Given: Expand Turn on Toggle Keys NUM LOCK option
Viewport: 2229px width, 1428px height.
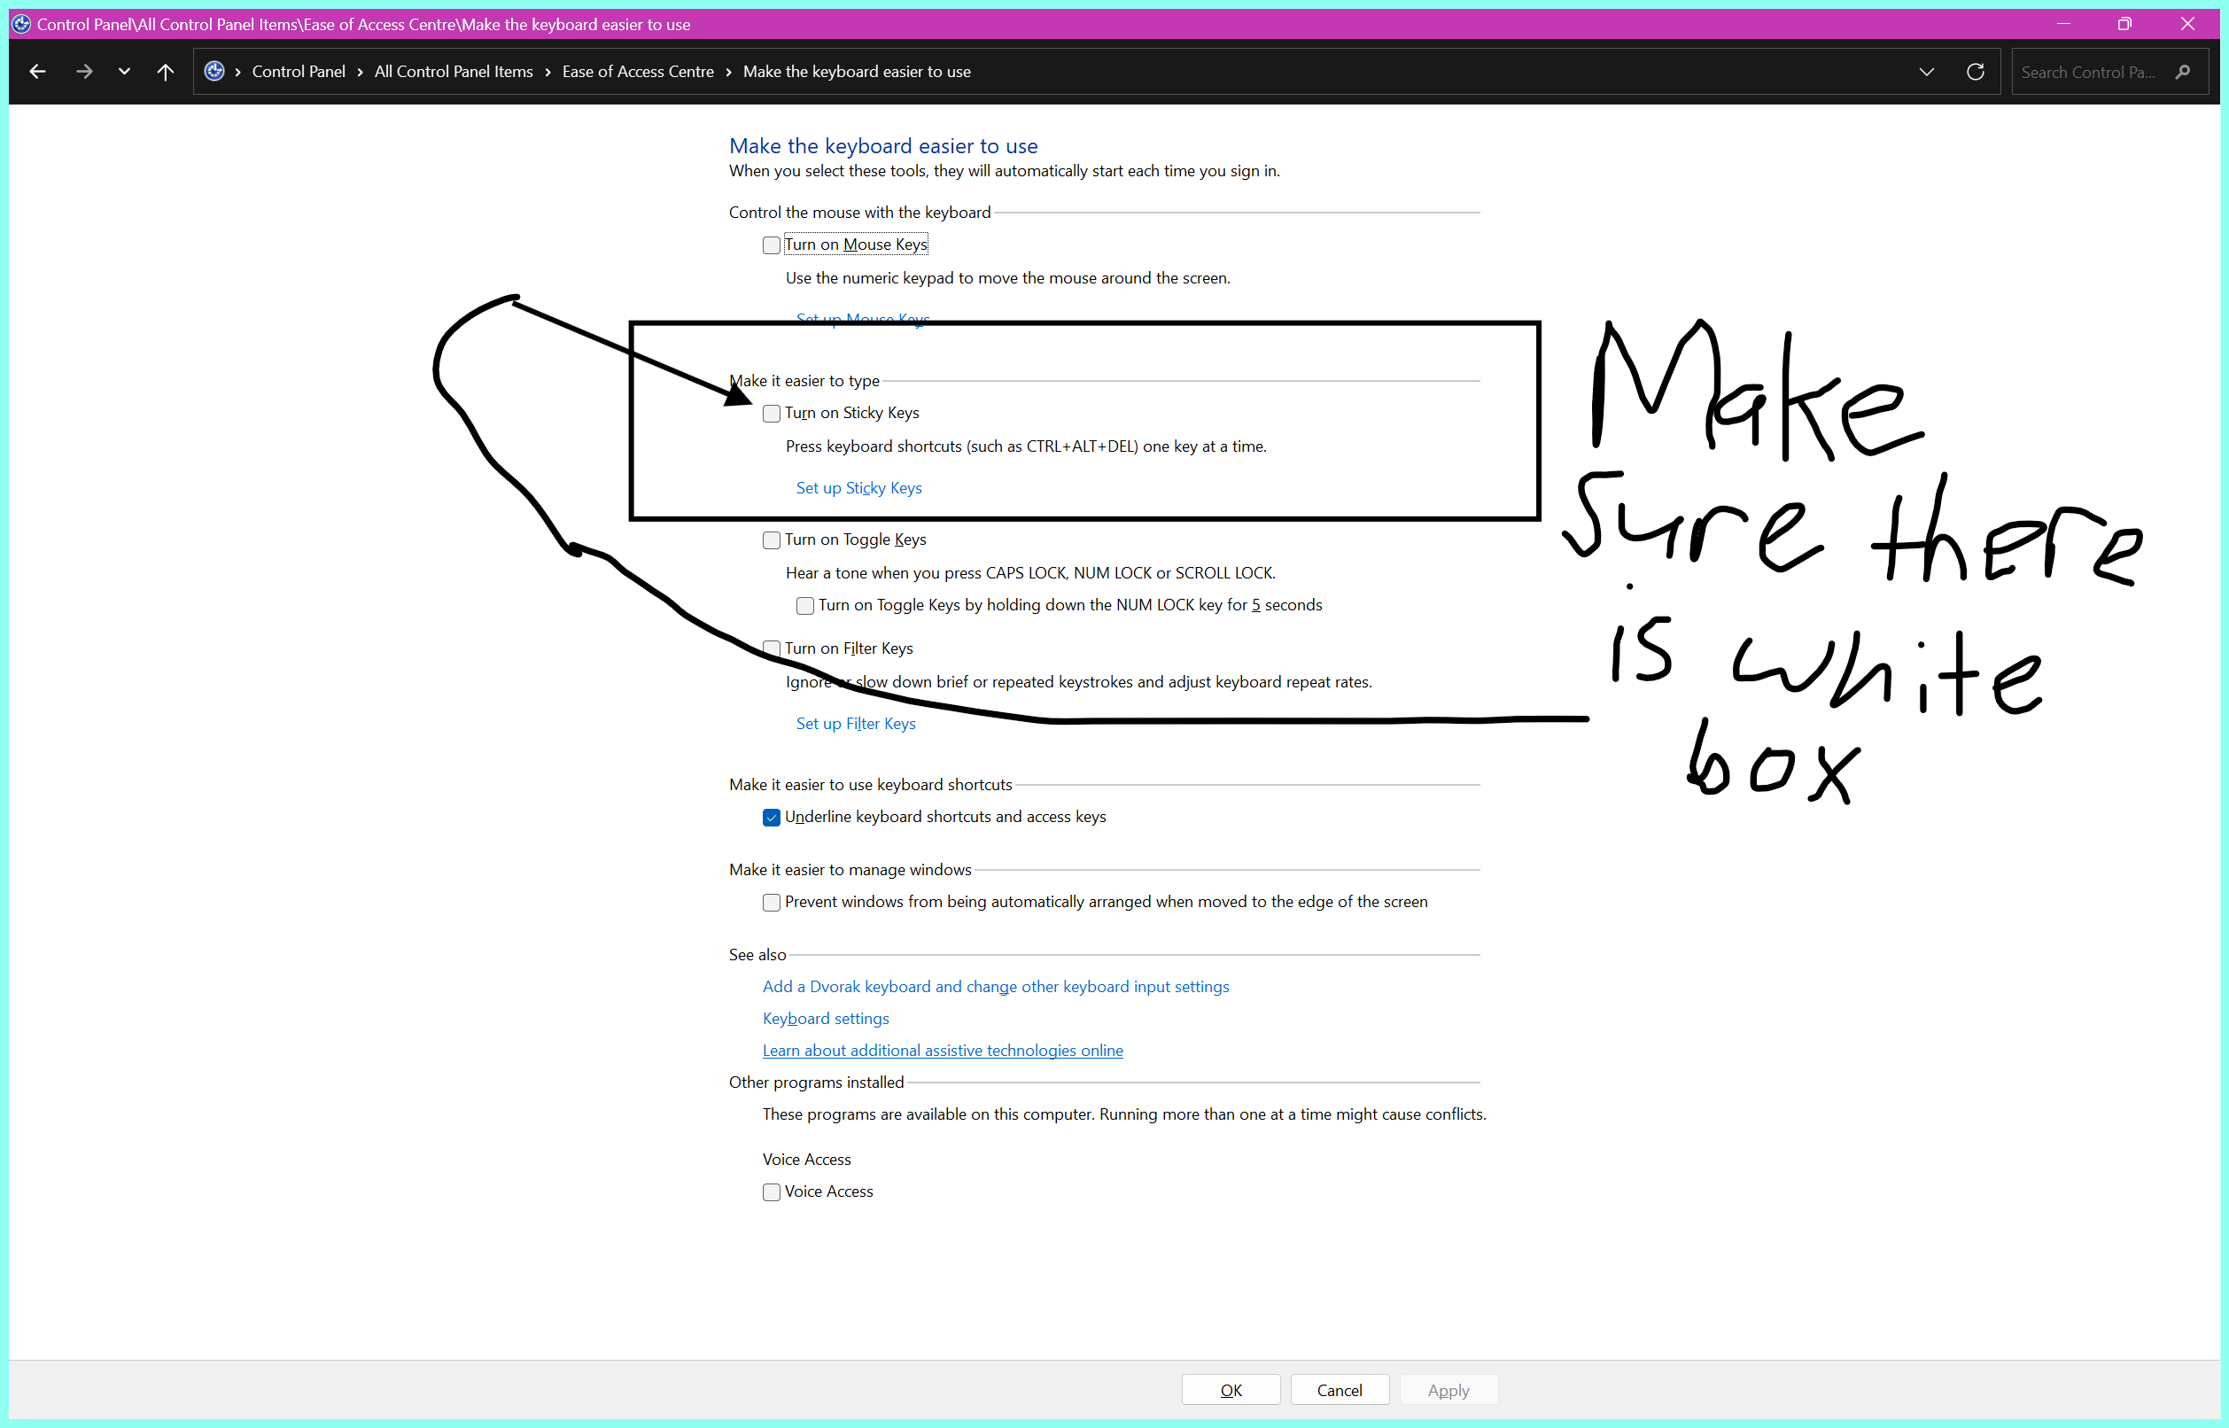Looking at the screenshot, I should point(804,606).
